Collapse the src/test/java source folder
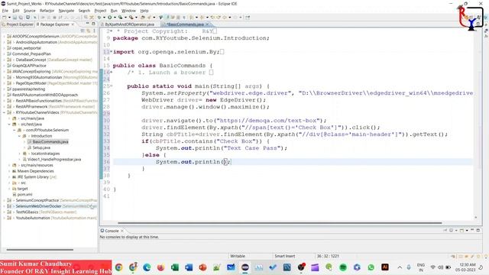Screen dimensions: 489x275 [9, 124]
